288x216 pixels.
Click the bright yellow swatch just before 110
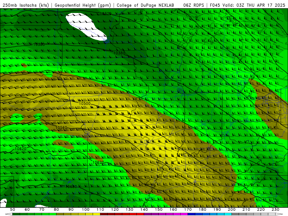coord(96,214)
